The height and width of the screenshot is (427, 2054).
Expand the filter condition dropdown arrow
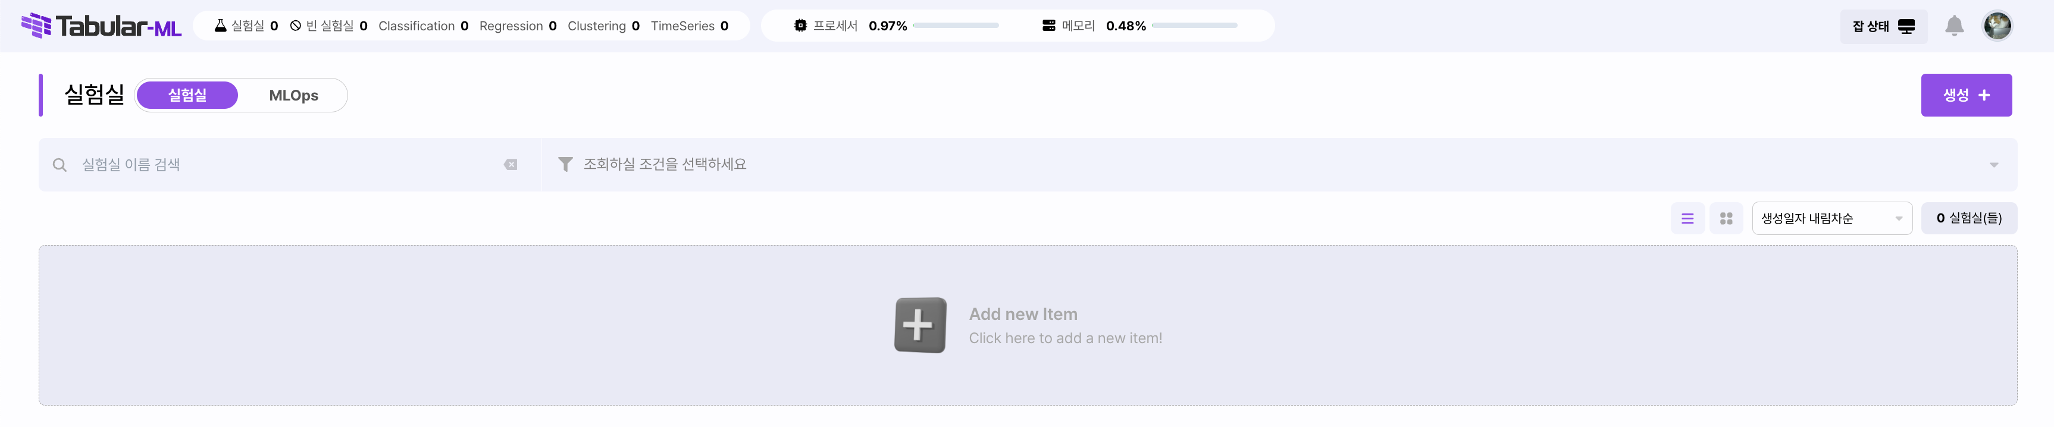[x=1993, y=165]
